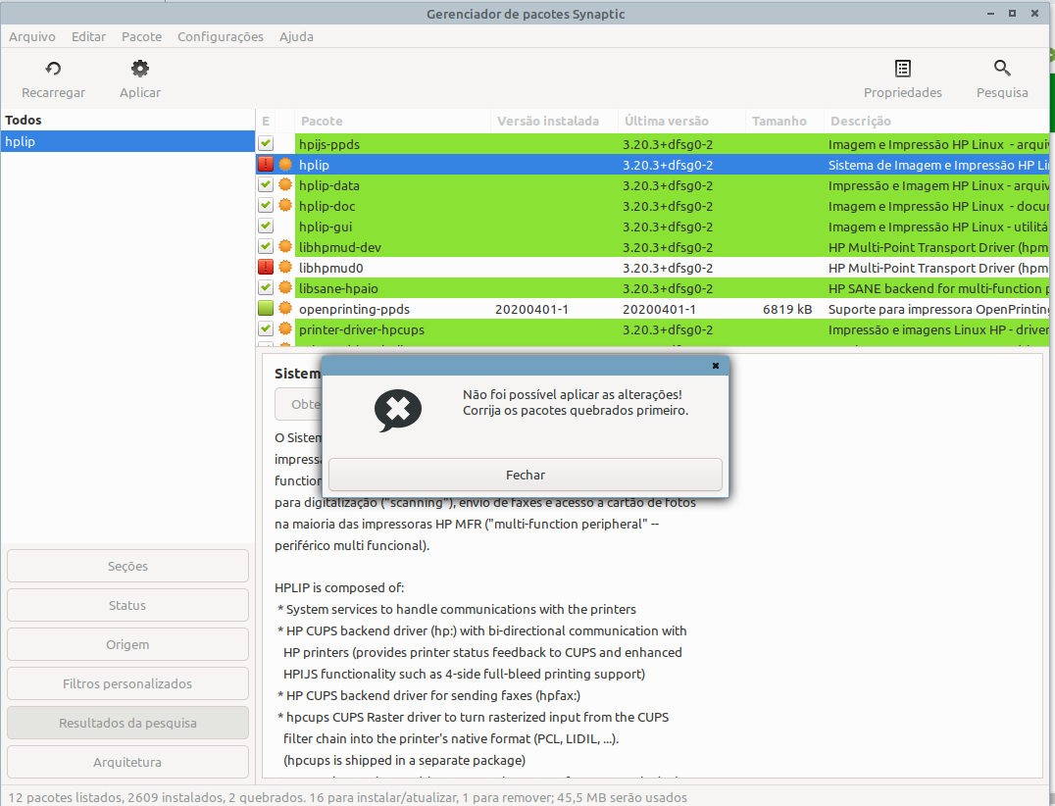Select the openprinting-ppds package name

pos(354,310)
